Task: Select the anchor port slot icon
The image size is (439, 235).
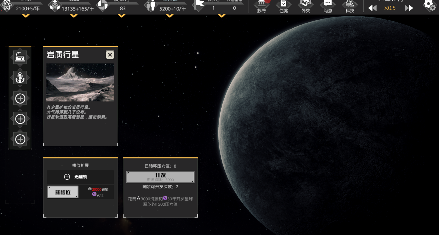Action: (20, 78)
